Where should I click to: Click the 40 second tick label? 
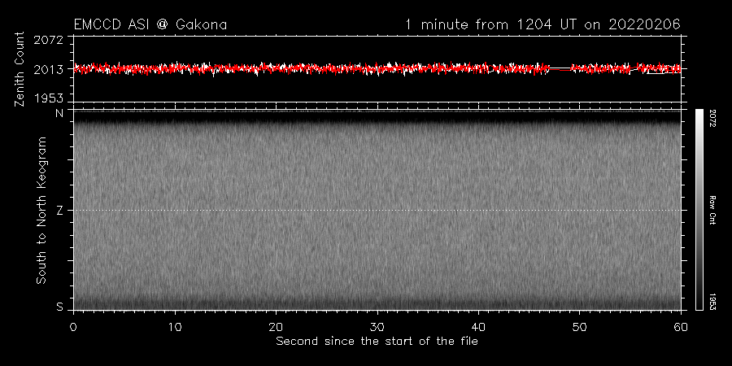pyautogui.click(x=478, y=327)
